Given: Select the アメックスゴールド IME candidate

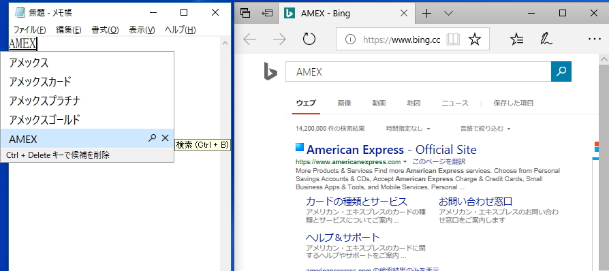Looking at the screenshot, I should [x=87, y=120].
